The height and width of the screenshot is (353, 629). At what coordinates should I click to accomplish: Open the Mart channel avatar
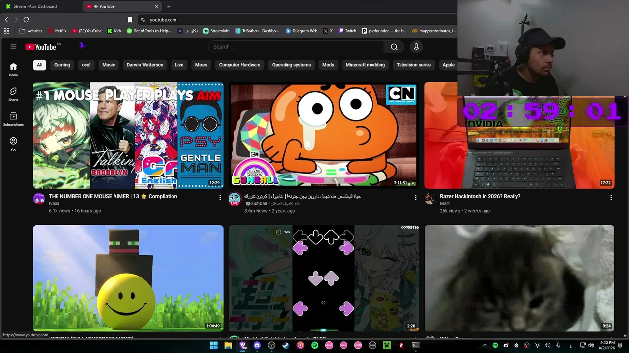(x=430, y=199)
